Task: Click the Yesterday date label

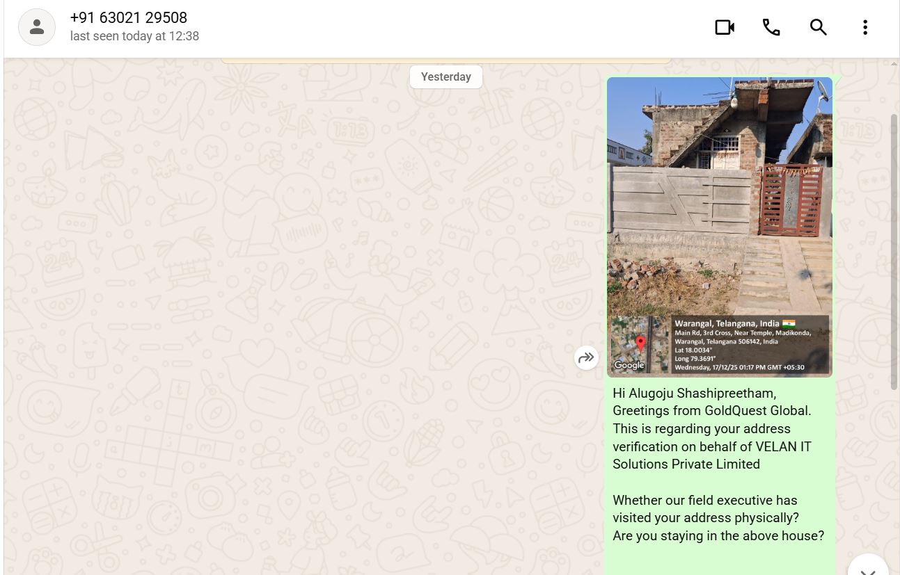Action: click(446, 76)
